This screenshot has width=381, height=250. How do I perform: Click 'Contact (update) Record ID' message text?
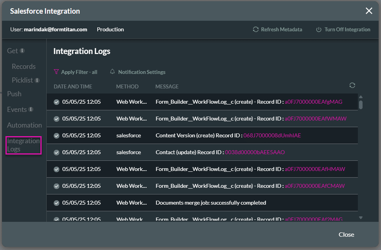click(x=190, y=152)
